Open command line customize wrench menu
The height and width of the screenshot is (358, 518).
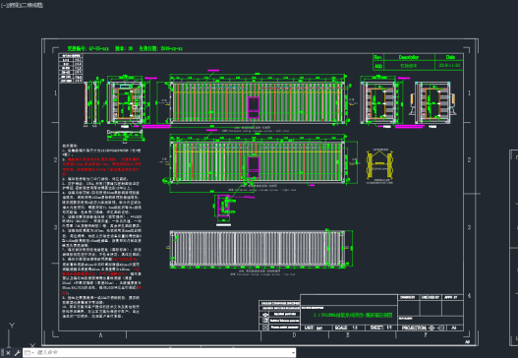(x=17, y=353)
